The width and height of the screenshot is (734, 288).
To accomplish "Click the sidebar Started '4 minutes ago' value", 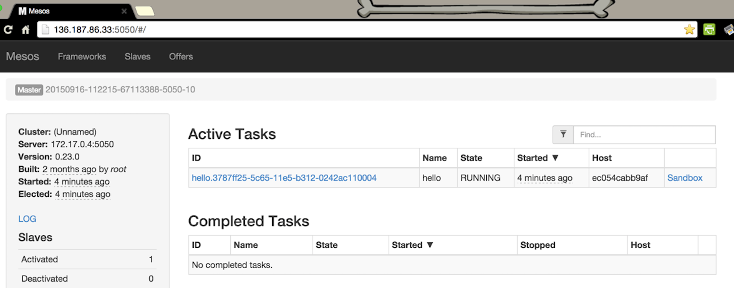I will pyautogui.click(x=82, y=182).
